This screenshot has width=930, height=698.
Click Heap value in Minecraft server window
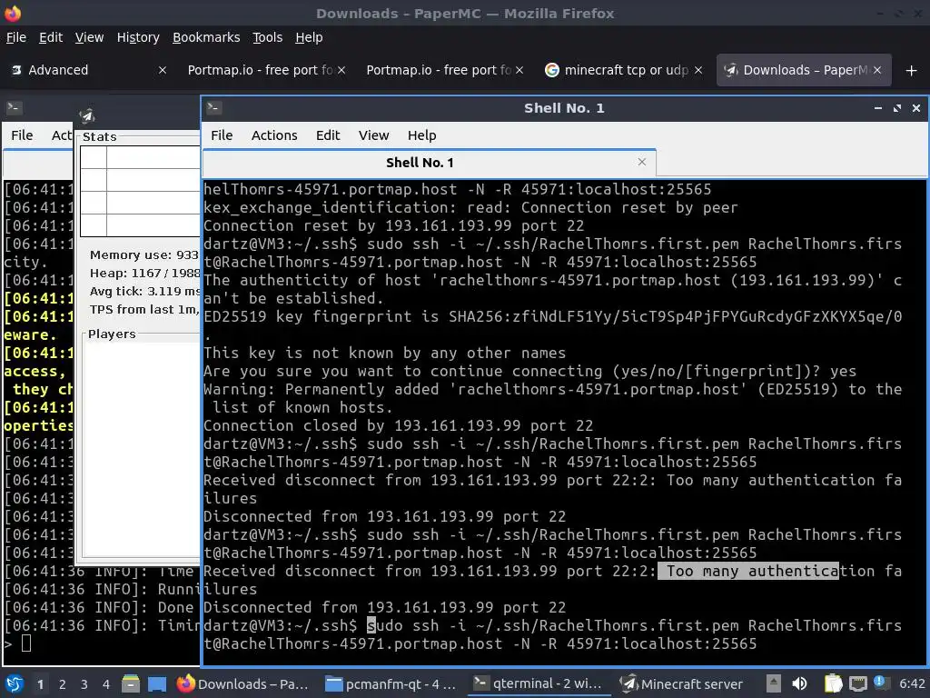(144, 273)
